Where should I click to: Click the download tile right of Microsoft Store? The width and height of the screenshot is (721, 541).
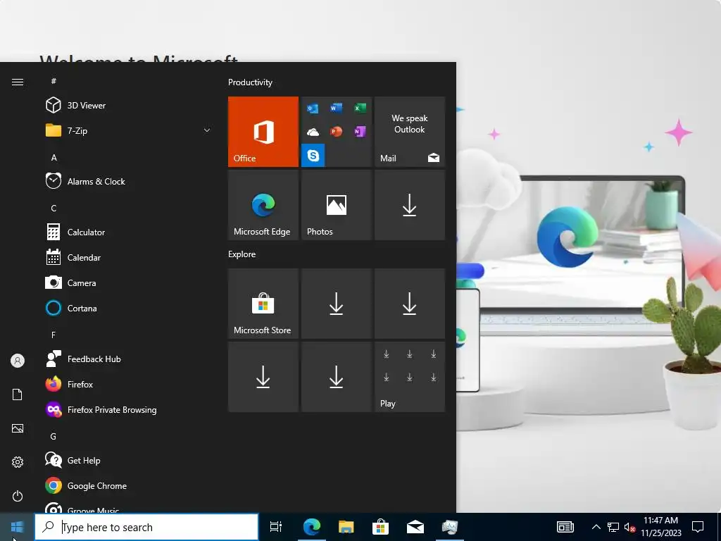[336, 304]
